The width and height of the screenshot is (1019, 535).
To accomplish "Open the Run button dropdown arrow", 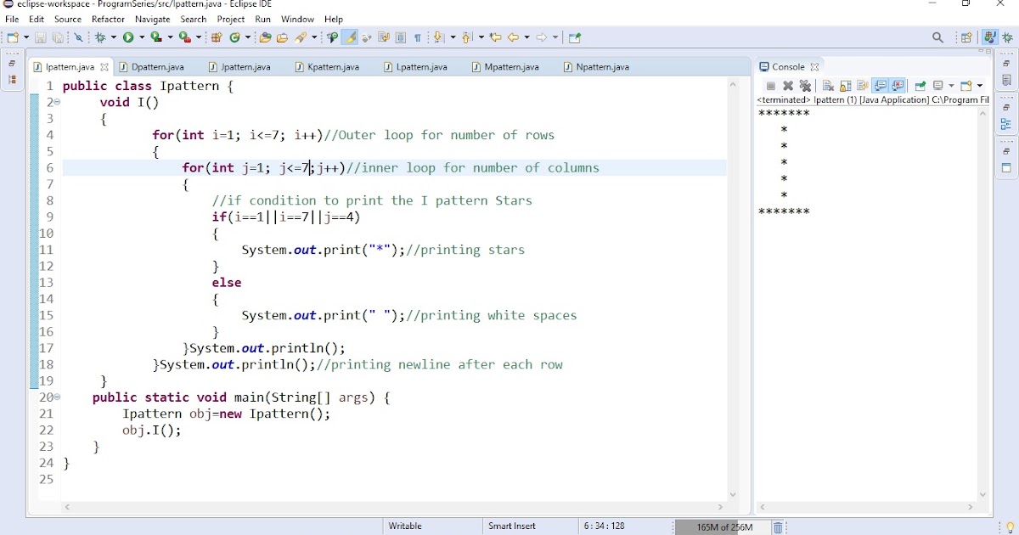I will coord(142,37).
